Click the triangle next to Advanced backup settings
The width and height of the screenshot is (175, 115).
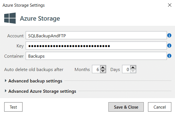click(6, 80)
